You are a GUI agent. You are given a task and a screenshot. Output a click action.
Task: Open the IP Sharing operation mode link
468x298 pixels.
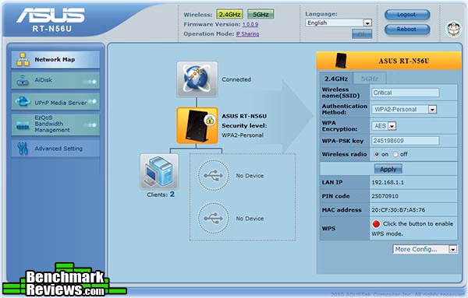[248, 34]
